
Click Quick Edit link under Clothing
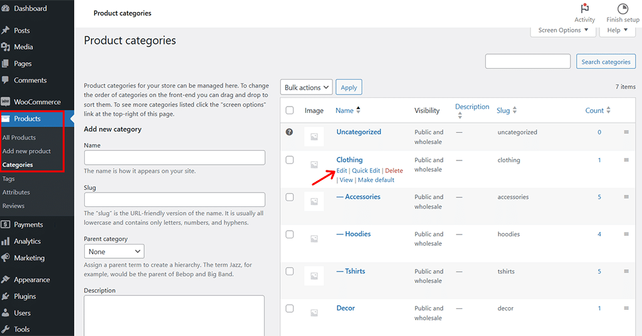pyautogui.click(x=366, y=171)
